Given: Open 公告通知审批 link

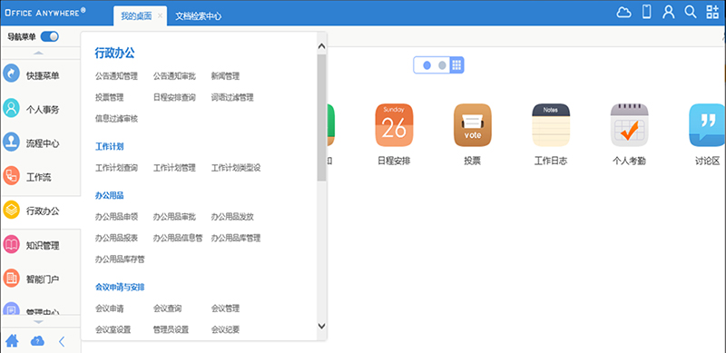Looking at the screenshot, I should (x=174, y=76).
